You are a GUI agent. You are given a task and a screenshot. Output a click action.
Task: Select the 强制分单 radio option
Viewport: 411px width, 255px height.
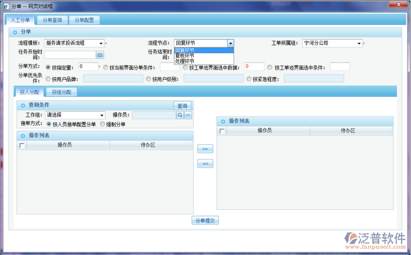click(x=102, y=124)
